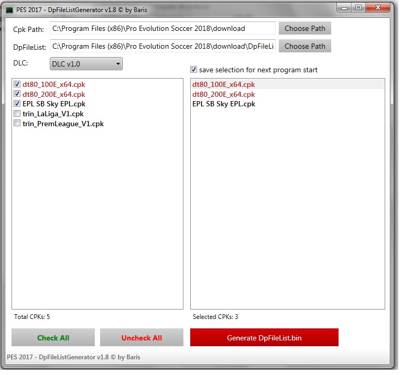Minimize the DpFileListGenerator window
The width and height of the screenshot is (403, 375).
pyautogui.click(x=344, y=8)
